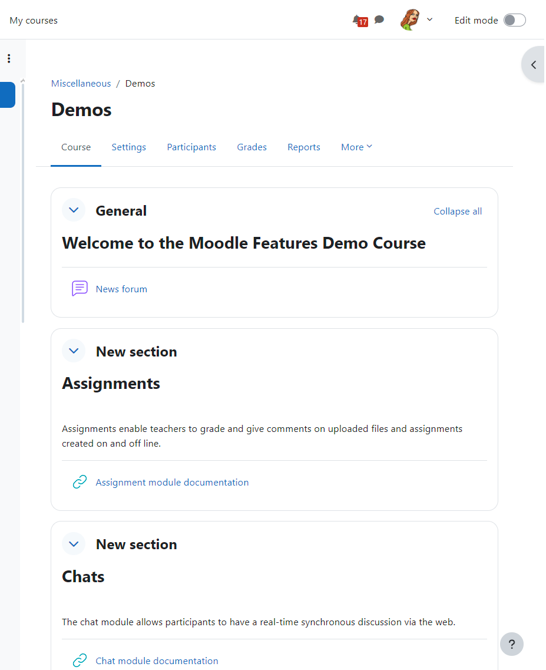Open the block drawer arrow on right
This screenshot has height=670, width=546.
(x=533, y=64)
